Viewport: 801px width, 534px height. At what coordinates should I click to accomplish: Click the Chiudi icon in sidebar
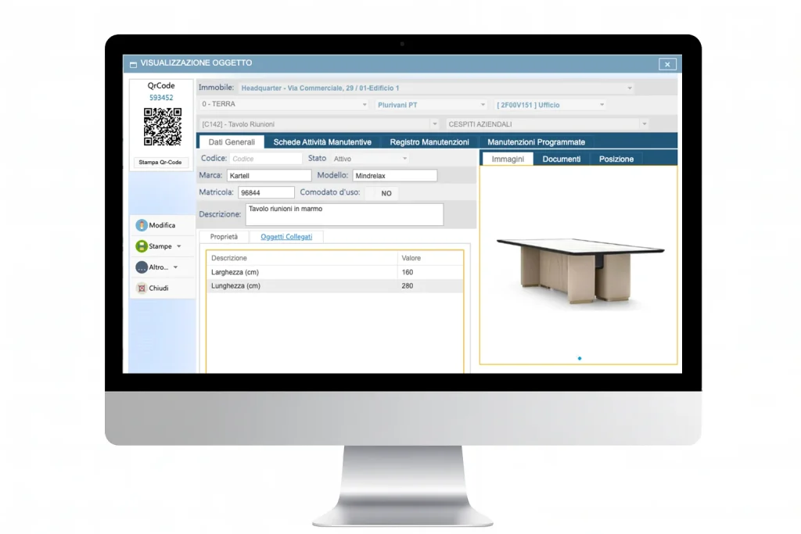pos(142,288)
